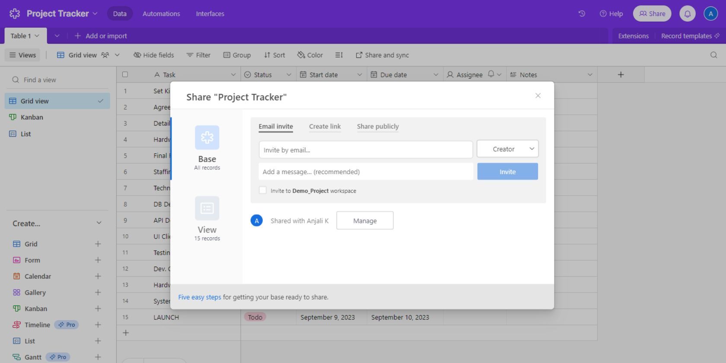The height and width of the screenshot is (363, 726).
Task: Open the notifications bell
Action: tap(687, 14)
